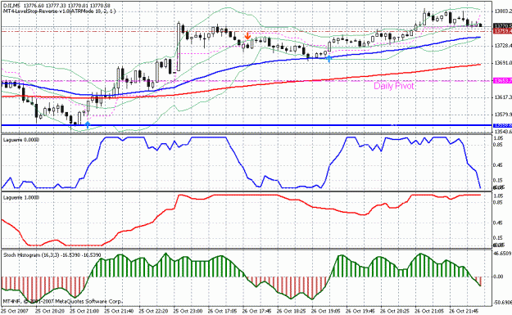Select the blue buy arrow near 26 Oct 19:05
The width and height of the screenshot is (512, 315).
point(329,59)
